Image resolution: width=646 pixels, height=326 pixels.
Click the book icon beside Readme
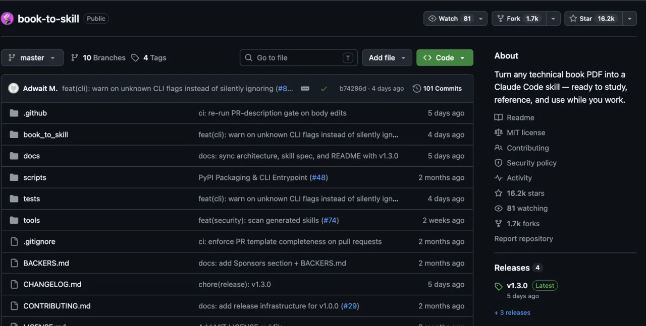pyautogui.click(x=499, y=117)
